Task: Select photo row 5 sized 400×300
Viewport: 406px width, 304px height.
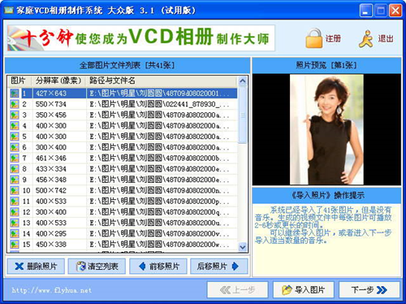Action: (123, 137)
